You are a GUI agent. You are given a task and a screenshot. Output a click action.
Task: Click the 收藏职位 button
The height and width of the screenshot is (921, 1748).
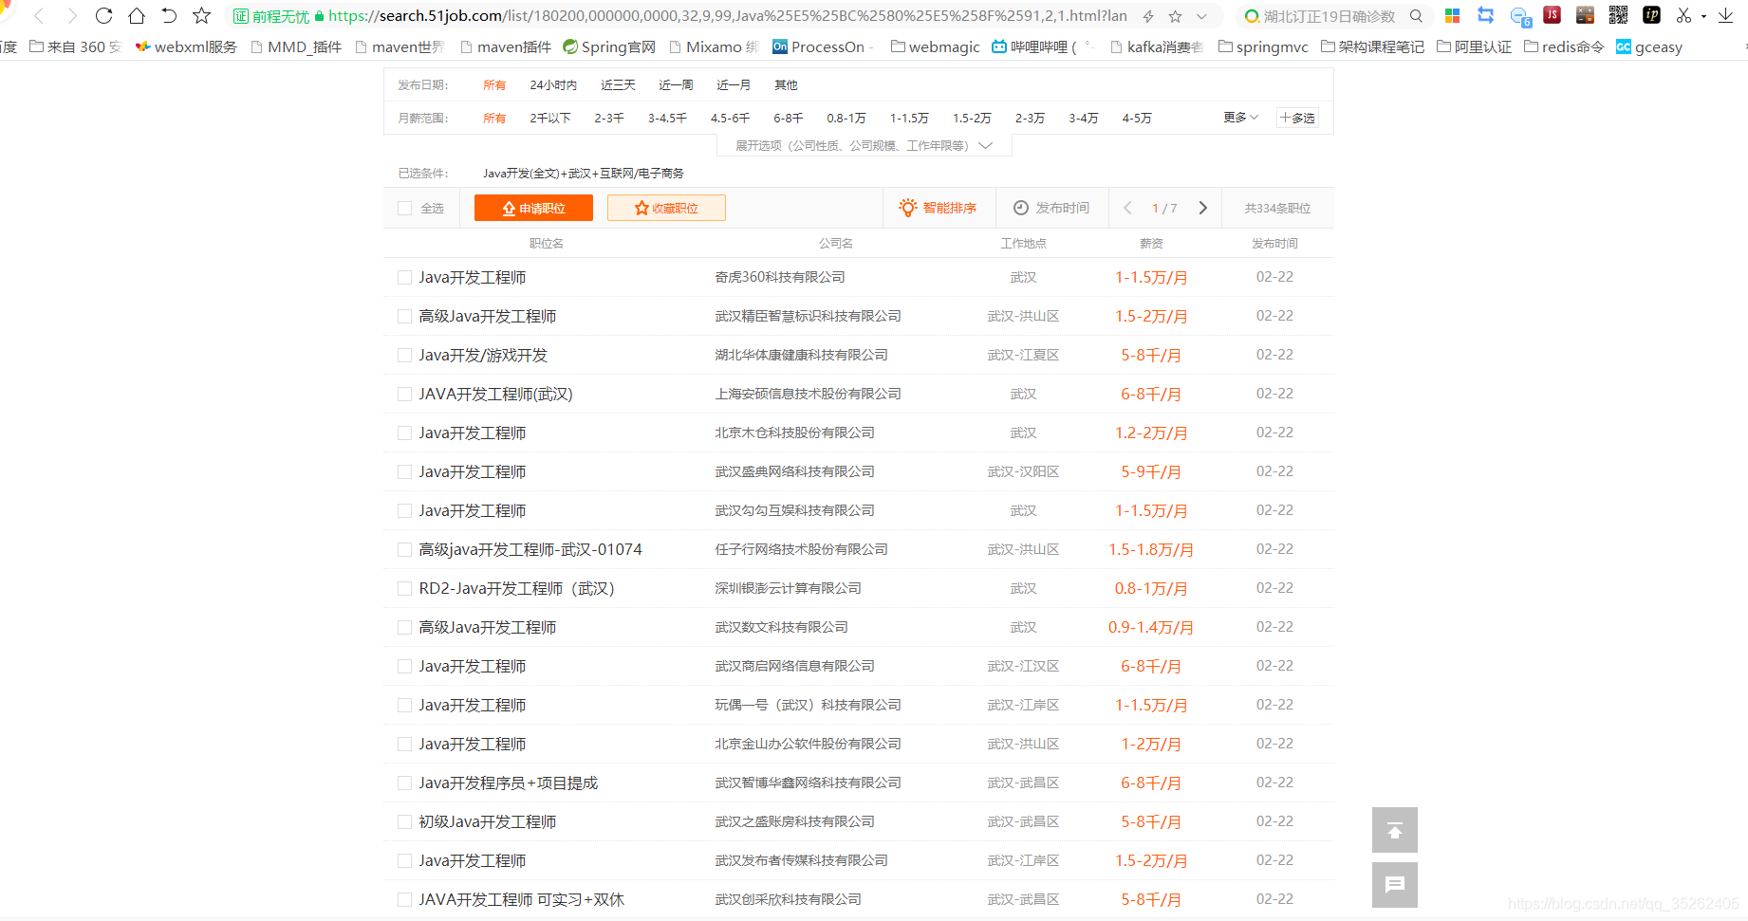click(666, 208)
